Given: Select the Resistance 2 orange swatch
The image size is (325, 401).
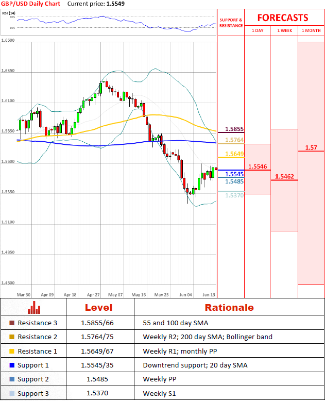Looking at the screenshot, I should (12, 337).
